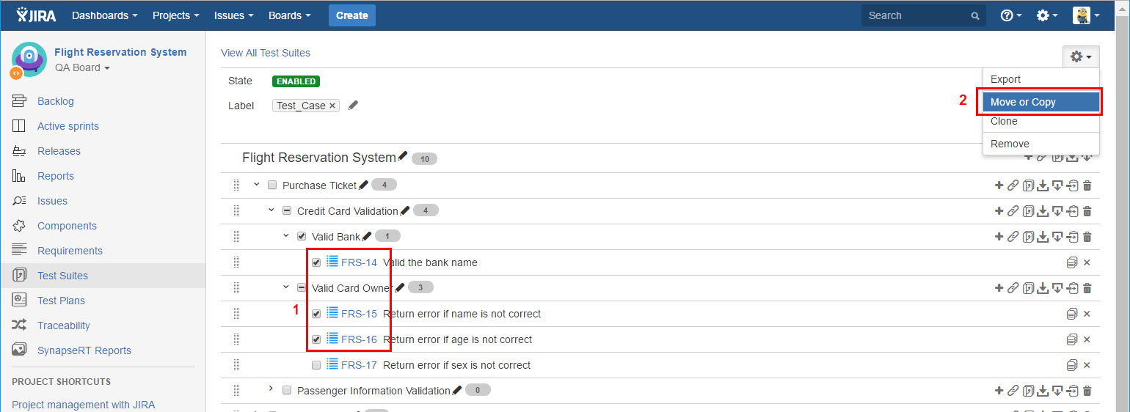Click the link icon in Credit Card Validation row

1013,211
